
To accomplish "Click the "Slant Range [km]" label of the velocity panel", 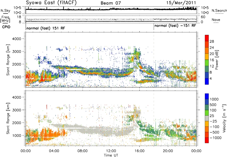I will click(8, 118).
